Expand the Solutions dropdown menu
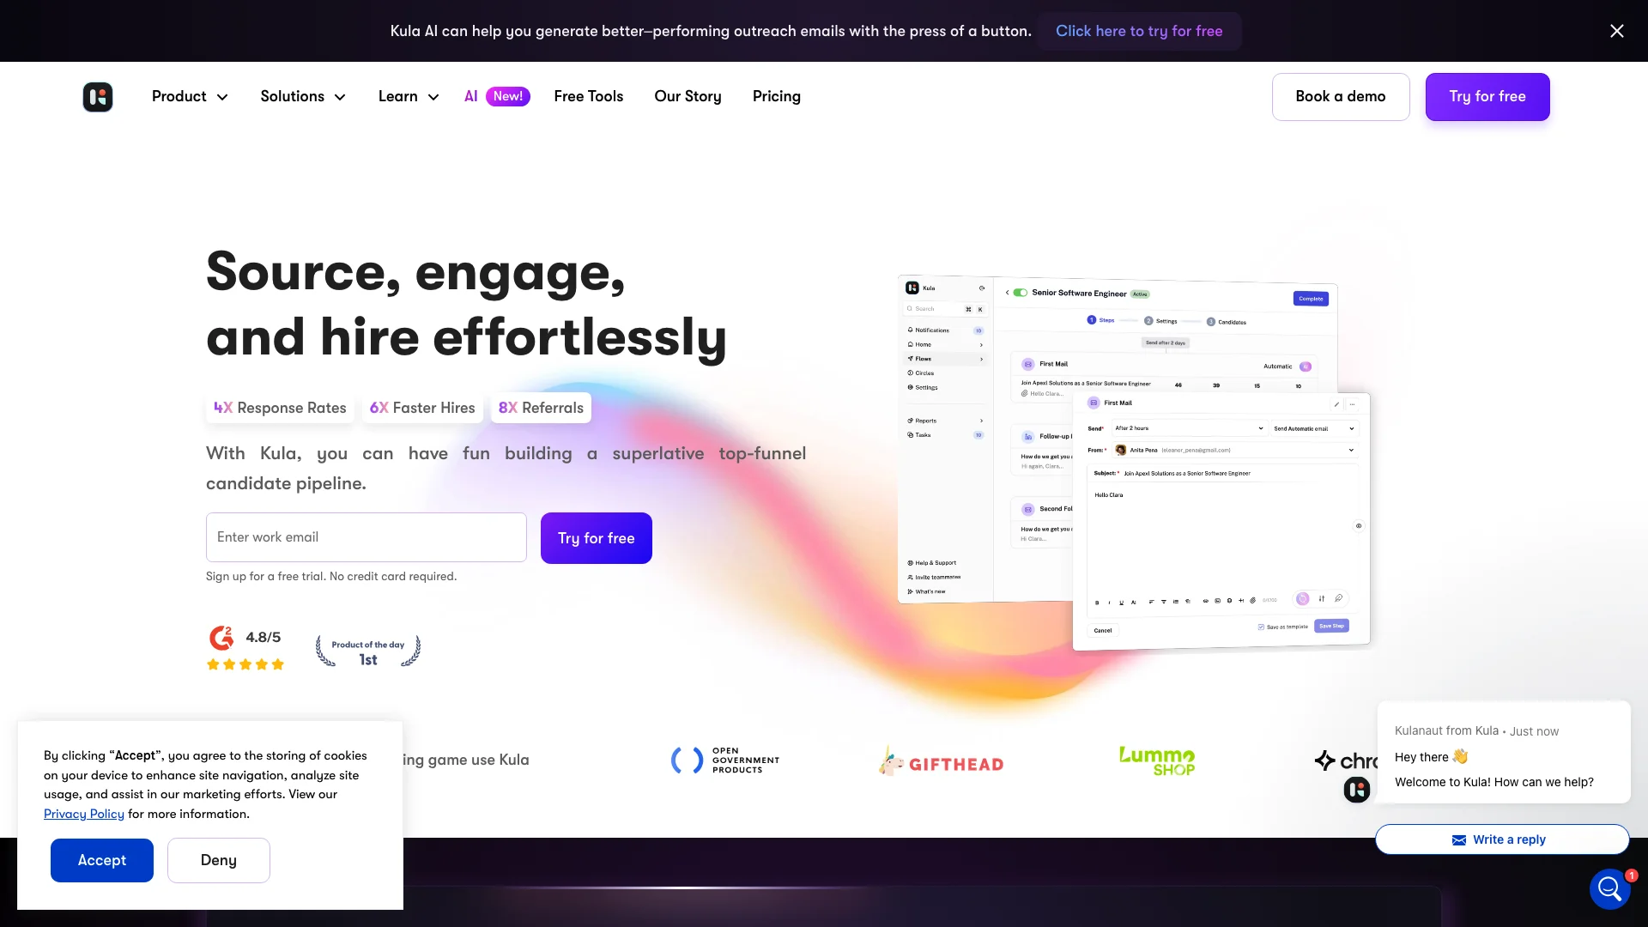This screenshot has width=1648, height=927. (x=301, y=96)
